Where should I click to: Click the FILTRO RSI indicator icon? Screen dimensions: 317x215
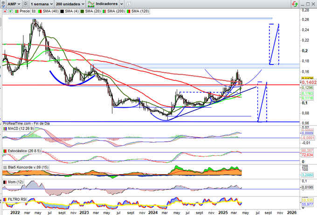coord(5,200)
